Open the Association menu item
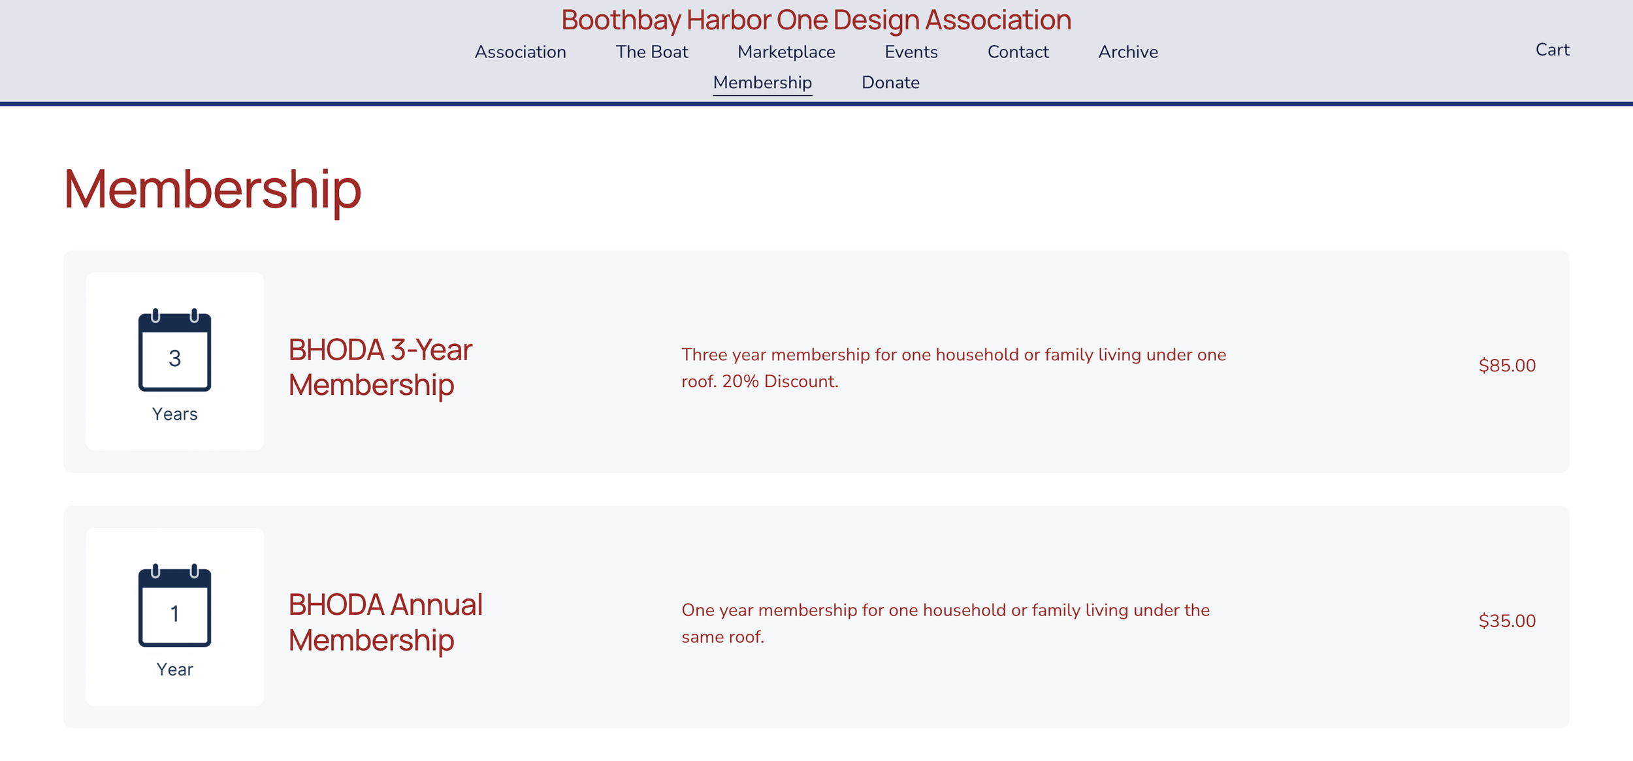 [520, 52]
